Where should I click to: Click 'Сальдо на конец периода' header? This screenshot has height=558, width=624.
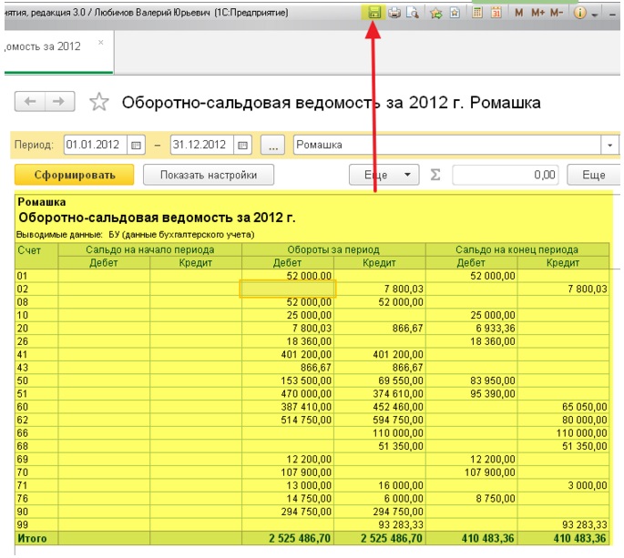[x=517, y=249]
